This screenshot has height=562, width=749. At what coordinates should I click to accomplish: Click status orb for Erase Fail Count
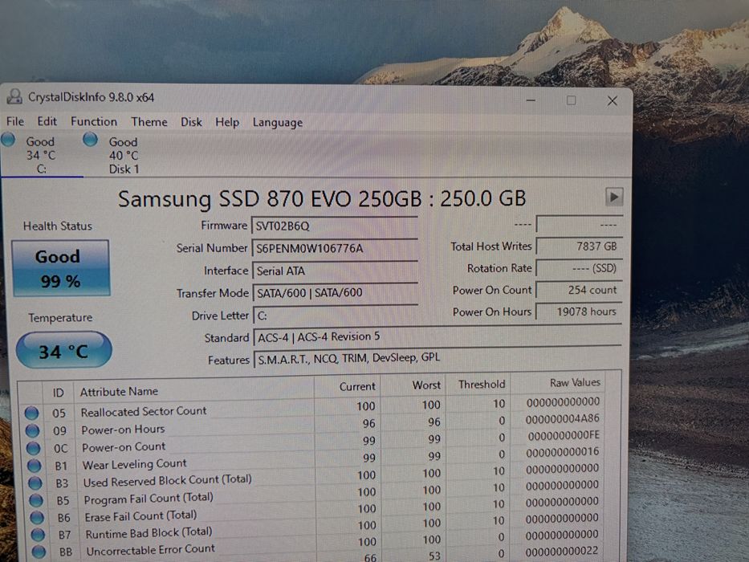[37, 517]
